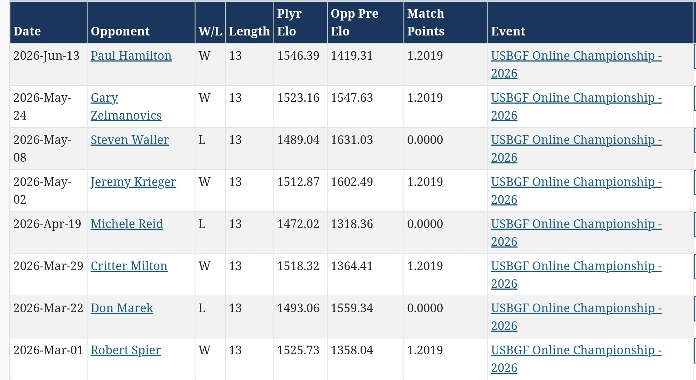Click opponent Elo value 1631.03
Viewport: 696px width, 380px height.
point(352,140)
